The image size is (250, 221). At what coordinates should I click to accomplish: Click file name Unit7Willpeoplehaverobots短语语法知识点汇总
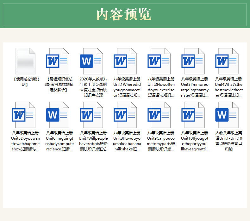[x=93, y=141]
